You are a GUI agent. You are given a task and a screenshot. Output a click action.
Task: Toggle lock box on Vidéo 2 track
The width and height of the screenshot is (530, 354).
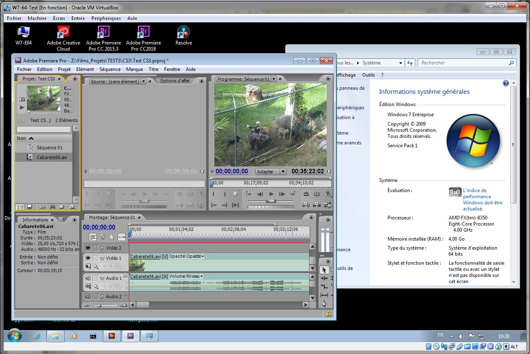point(95,248)
